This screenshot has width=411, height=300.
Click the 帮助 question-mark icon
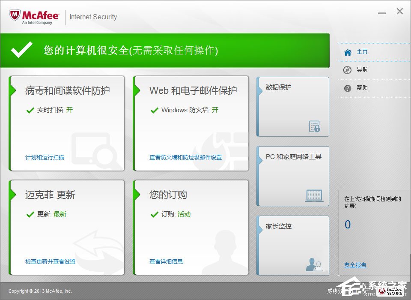point(347,88)
